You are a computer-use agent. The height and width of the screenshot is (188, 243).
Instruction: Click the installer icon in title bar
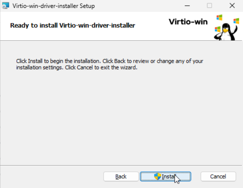point(5,6)
